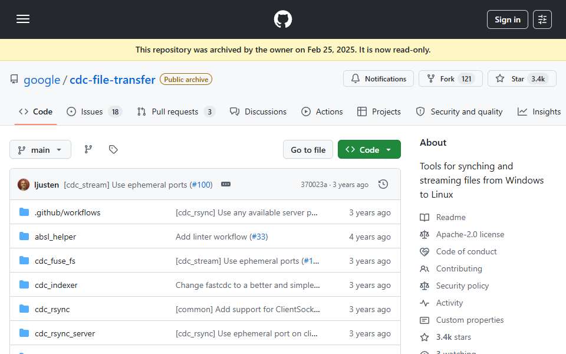Open the Pull requests tab
This screenshot has width=566, height=354.
pyautogui.click(x=176, y=112)
